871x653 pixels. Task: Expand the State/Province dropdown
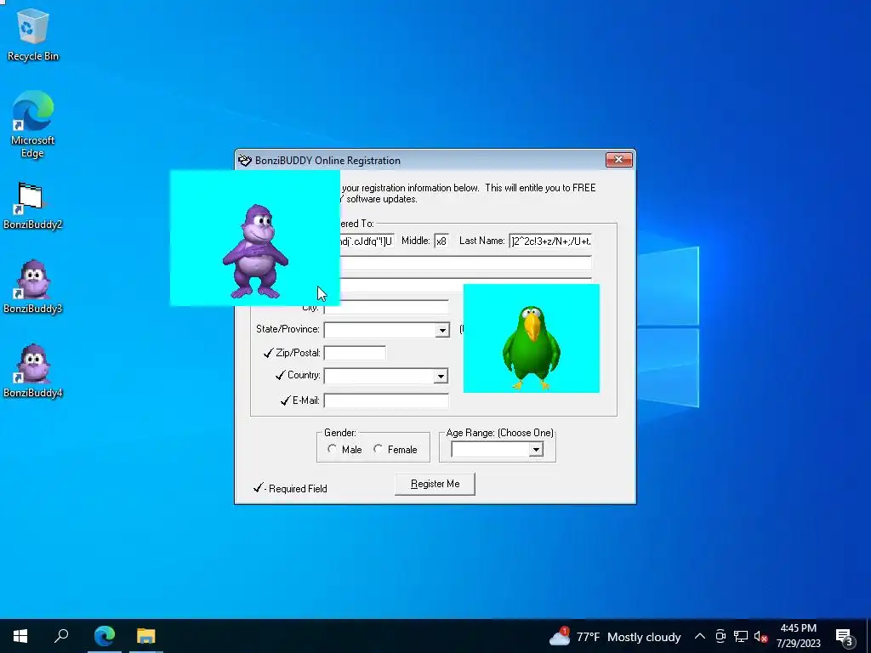click(x=442, y=331)
